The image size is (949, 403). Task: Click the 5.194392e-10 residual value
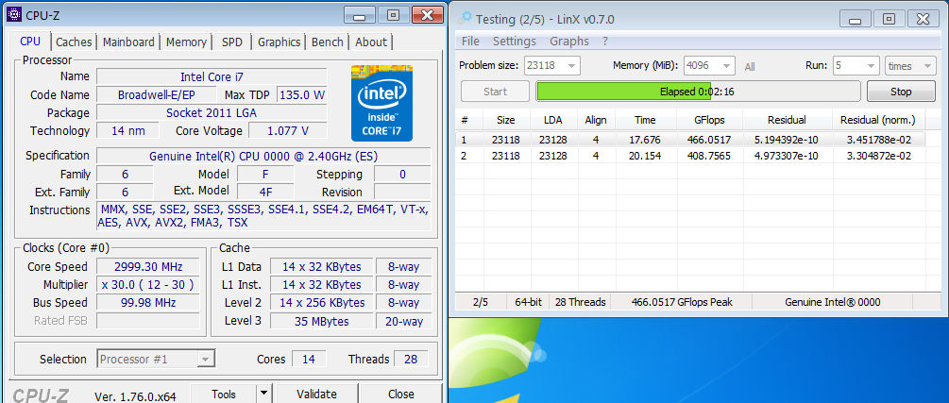[x=787, y=140]
